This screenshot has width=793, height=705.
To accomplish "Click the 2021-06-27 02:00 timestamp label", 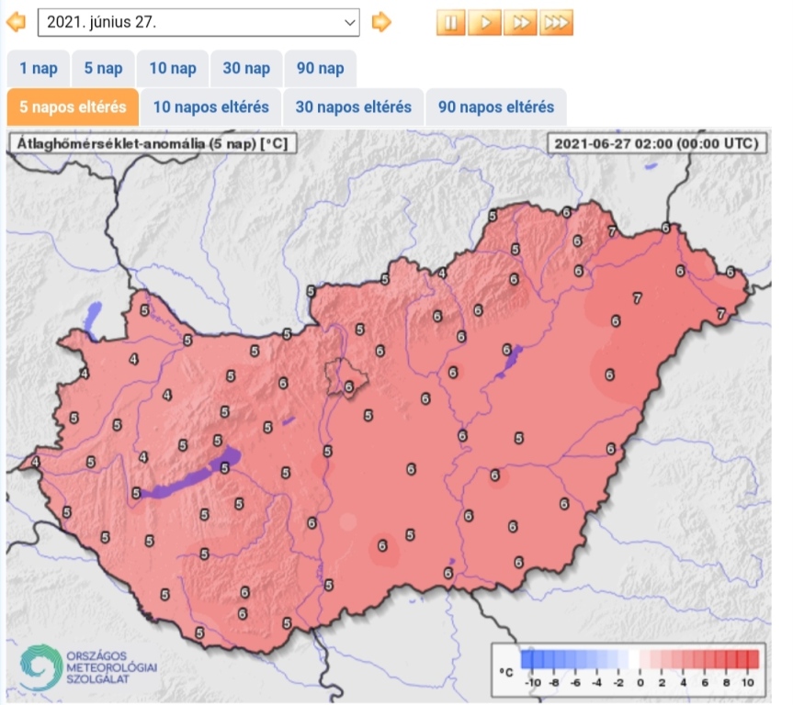I will pos(656,142).
